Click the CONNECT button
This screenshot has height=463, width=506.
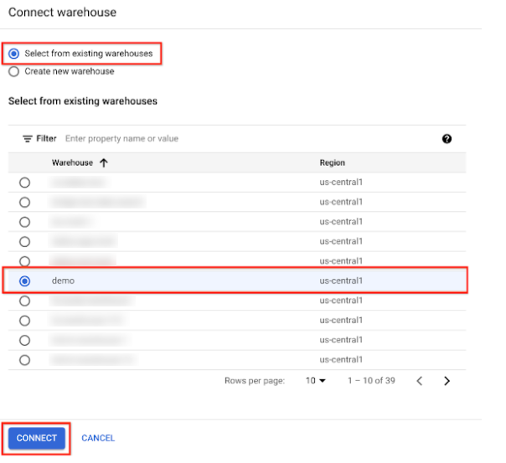[37, 438]
